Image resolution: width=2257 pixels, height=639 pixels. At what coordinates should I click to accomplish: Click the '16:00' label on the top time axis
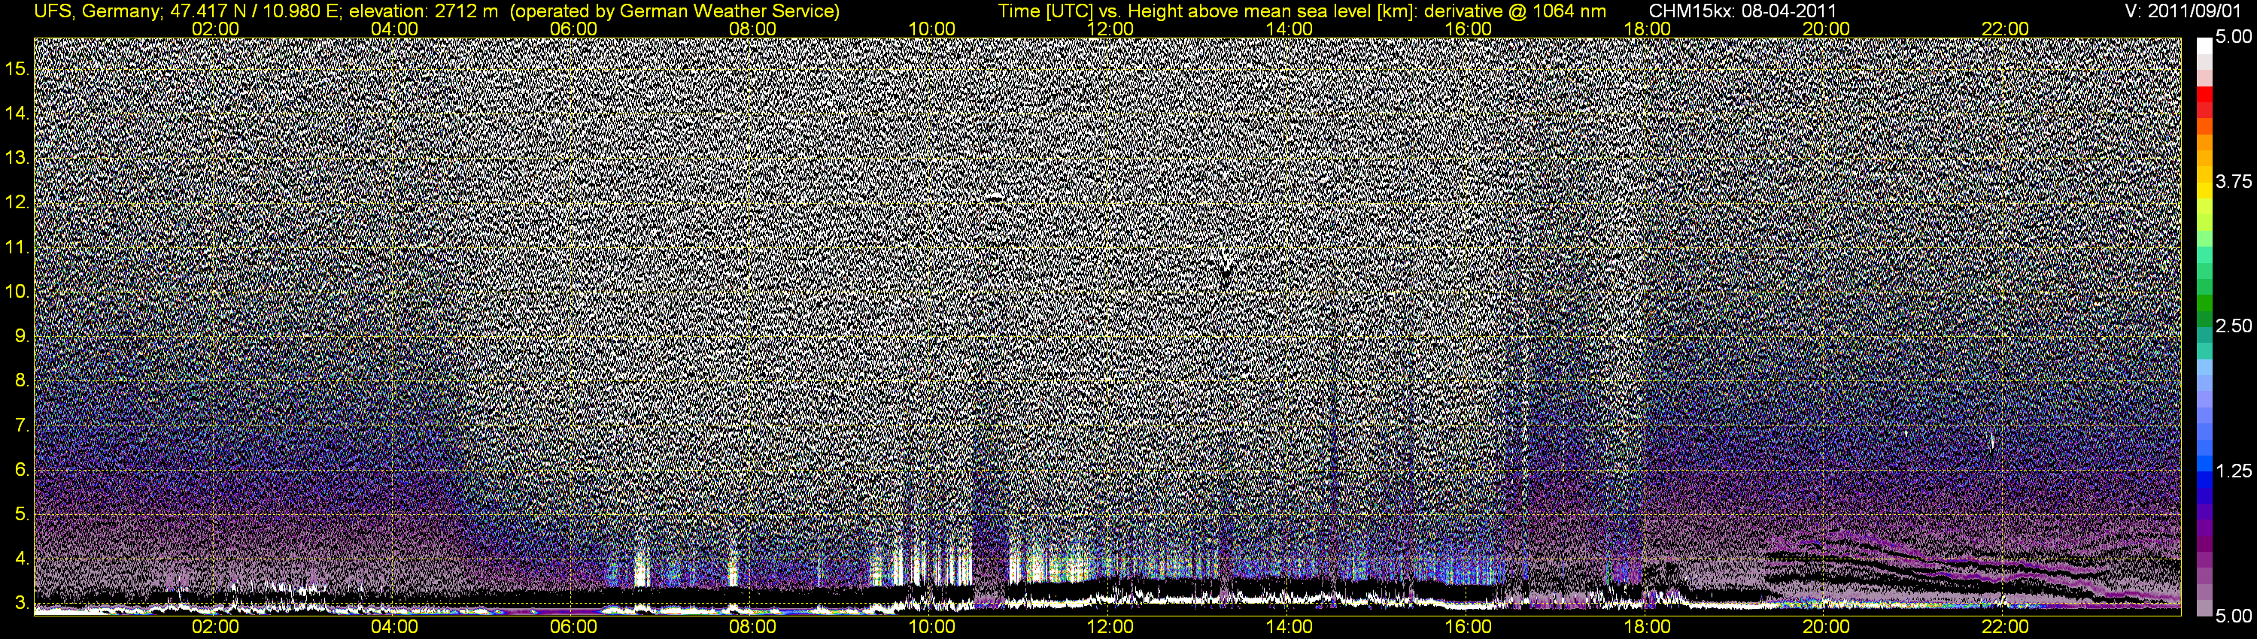point(1469,29)
